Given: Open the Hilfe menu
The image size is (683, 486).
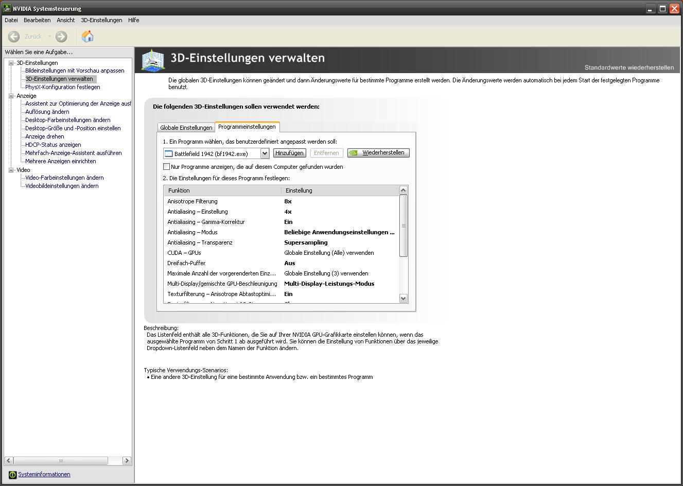Looking at the screenshot, I should (x=134, y=20).
